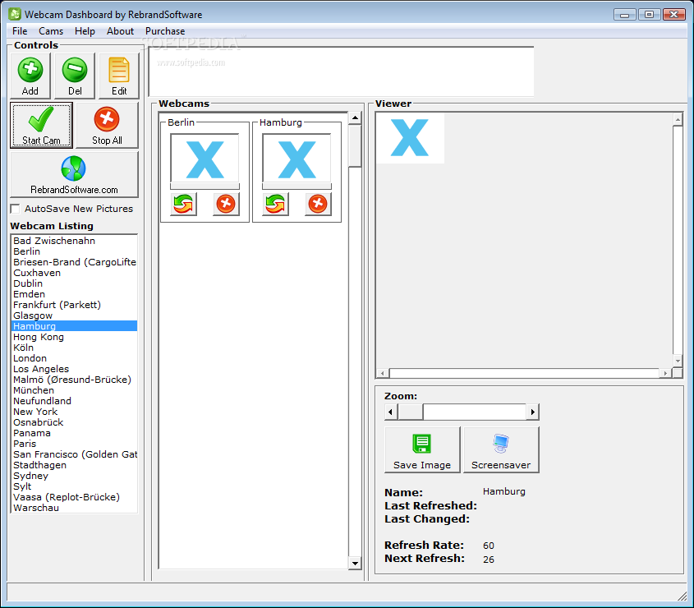The height and width of the screenshot is (608, 694).
Task: Refresh the Hamburg webcam
Action: point(275,204)
